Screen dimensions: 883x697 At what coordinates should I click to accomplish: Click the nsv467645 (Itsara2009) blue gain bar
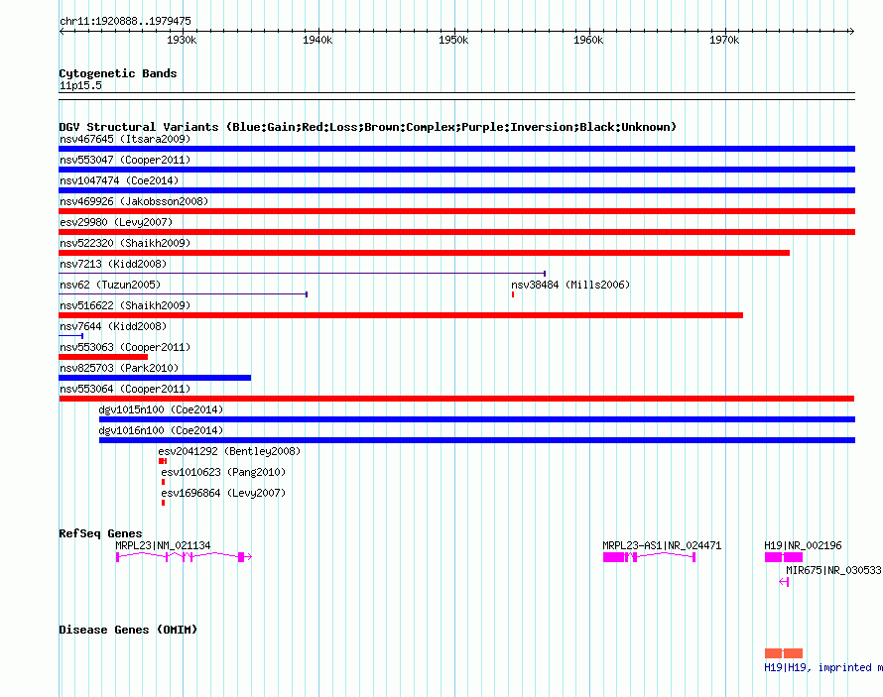456,149
